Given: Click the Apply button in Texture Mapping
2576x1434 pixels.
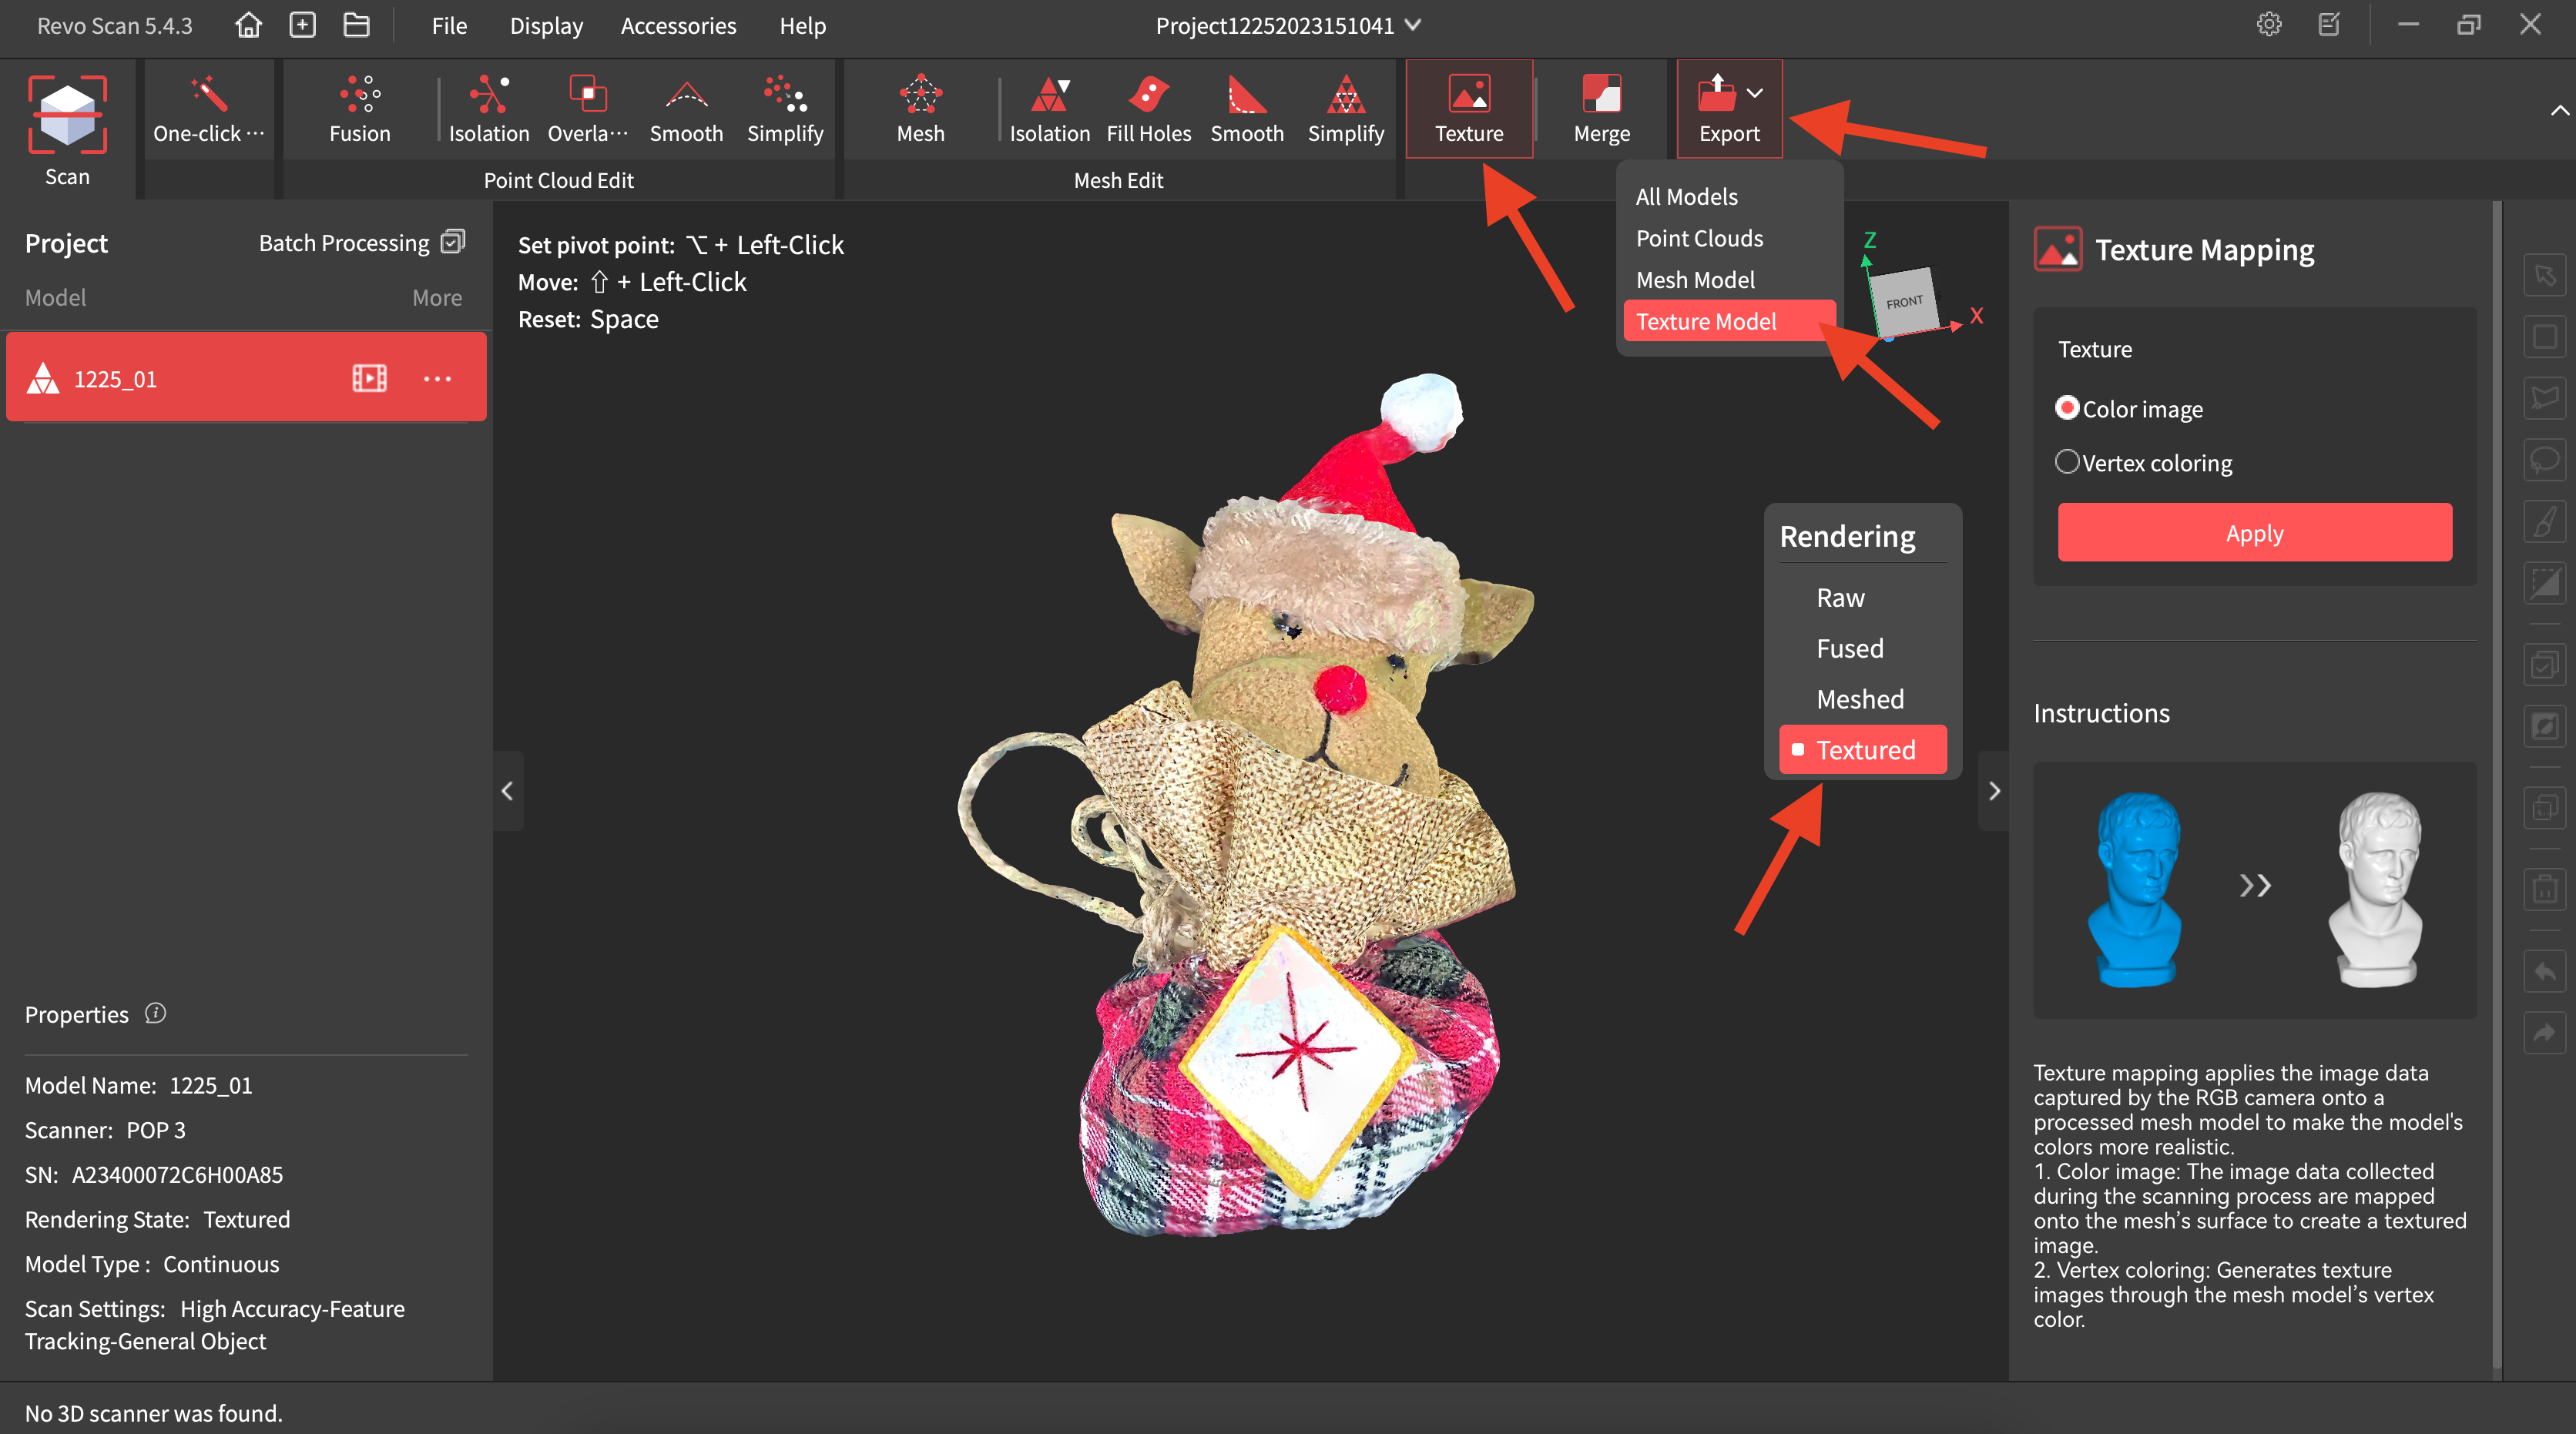Looking at the screenshot, I should [x=2254, y=532].
